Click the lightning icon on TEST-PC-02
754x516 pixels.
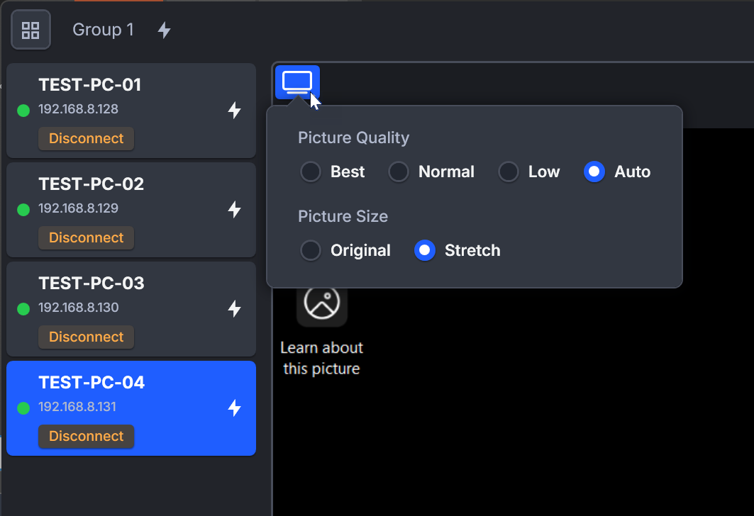tap(234, 210)
